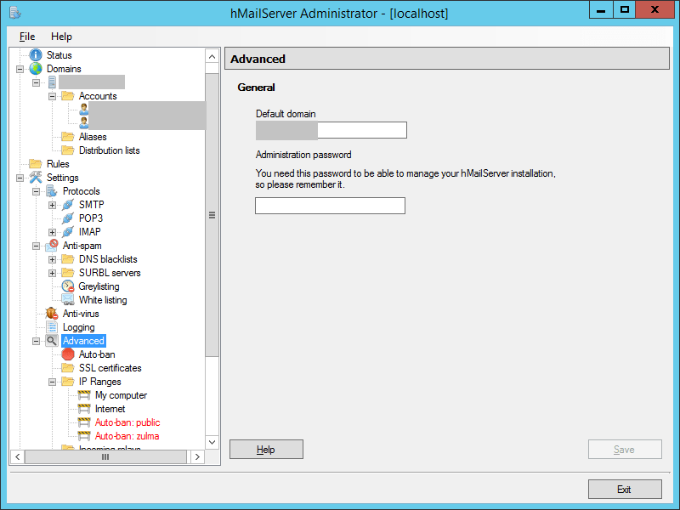Image resolution: width=680 pixels, height=510 pixels.
Task: Click the IMAP plug icon
Action: point(68,231)
